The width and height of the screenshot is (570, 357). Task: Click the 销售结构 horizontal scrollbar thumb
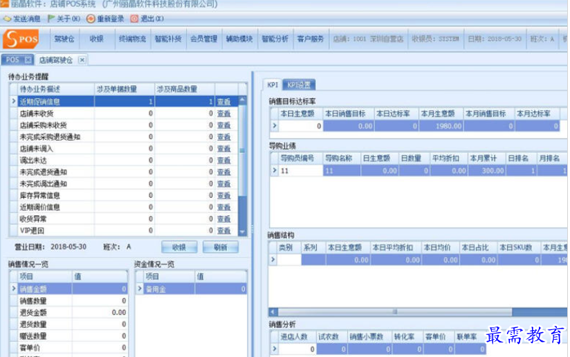395,312
